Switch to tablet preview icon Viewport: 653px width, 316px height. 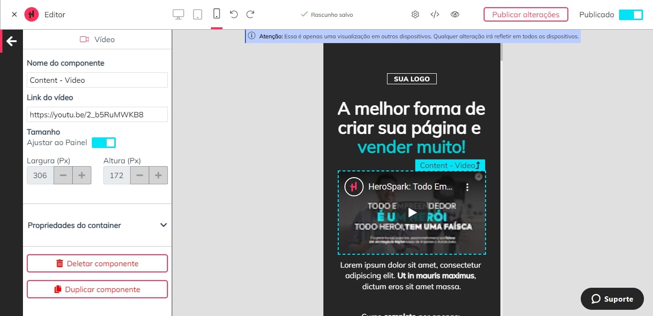(198, 14)
